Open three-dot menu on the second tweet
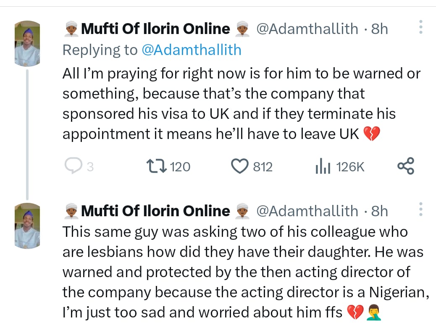 (420, 209)
